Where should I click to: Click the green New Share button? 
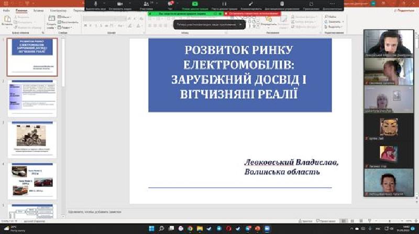point(195,5)
